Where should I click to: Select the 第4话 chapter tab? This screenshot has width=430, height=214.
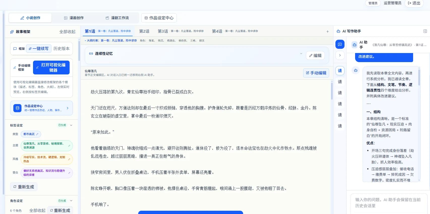pyautogui.click(x=235, y=31)
